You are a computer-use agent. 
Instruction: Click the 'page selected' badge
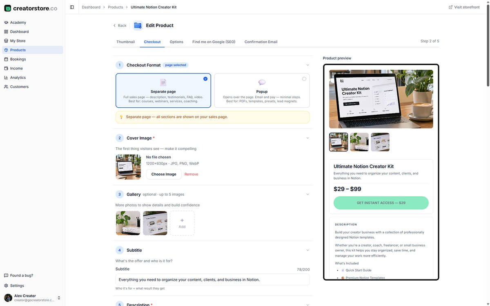[176, 65]
